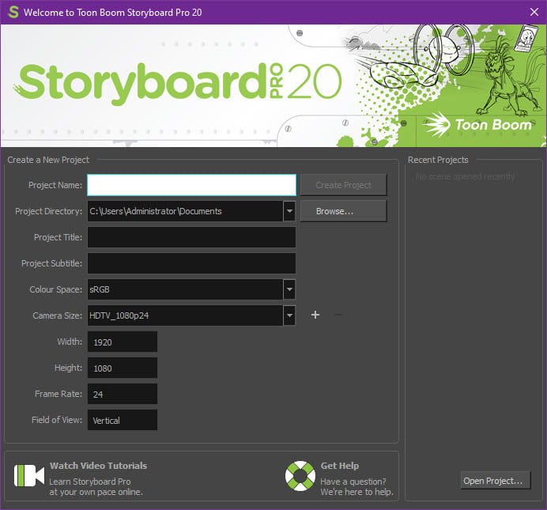The image size is (547, 510).
Task: Click the 'Camera Size:' label
Action: click(57, 315)
